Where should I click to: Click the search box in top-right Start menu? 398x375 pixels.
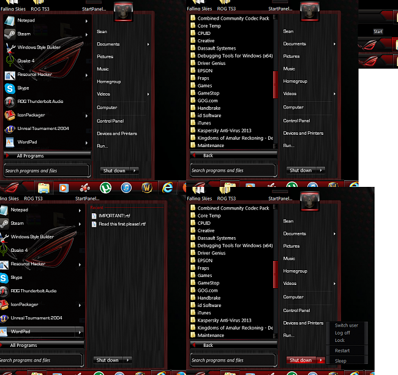tap(233, 170)
